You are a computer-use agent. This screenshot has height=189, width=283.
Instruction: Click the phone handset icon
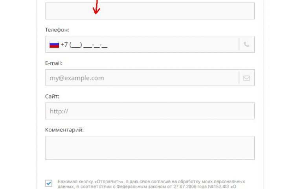pyautogui.click(x=246, y=44)
